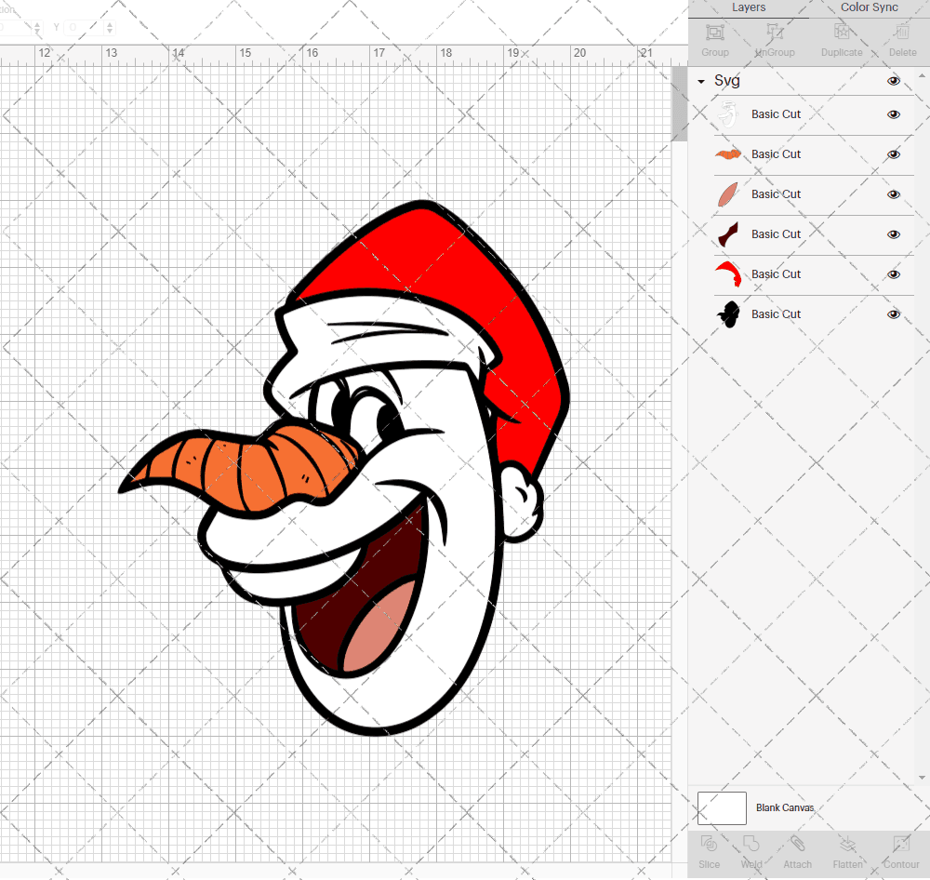Collapse the Svg group arrow
This screenshot has height=880, width=930.
[x=701, y=81]
